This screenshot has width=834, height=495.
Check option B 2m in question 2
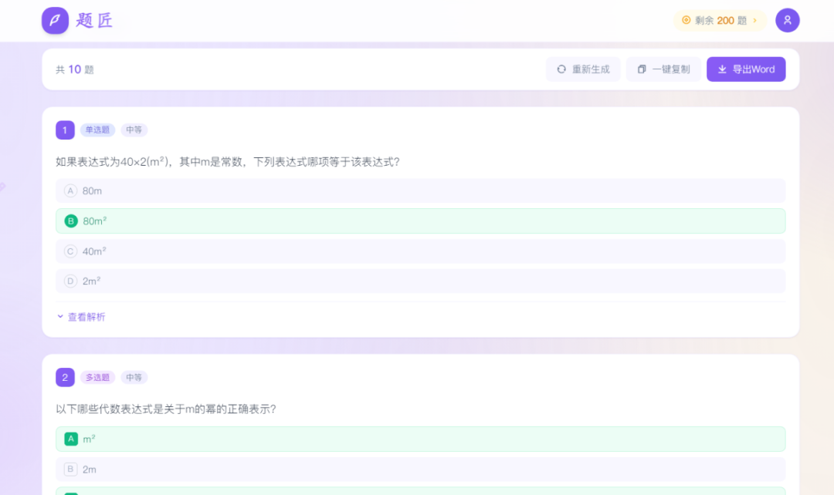(420, 469)
